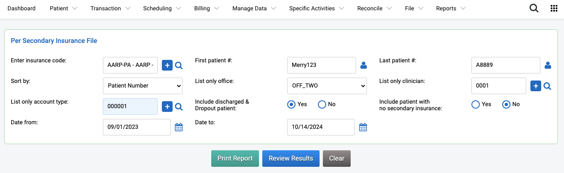
Task: Open the Reports menu
Action: point(451,8)
